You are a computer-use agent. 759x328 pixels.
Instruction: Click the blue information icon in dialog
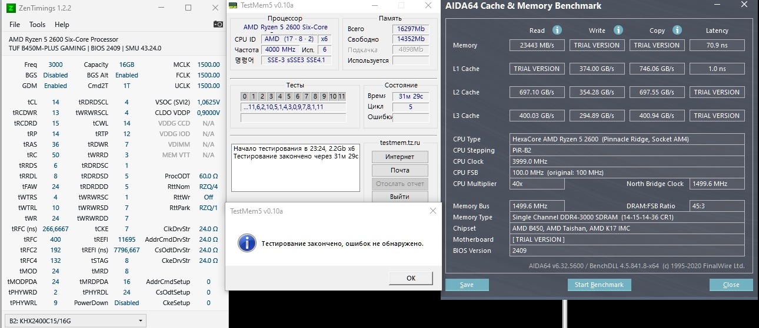click(x=248, y=243)
